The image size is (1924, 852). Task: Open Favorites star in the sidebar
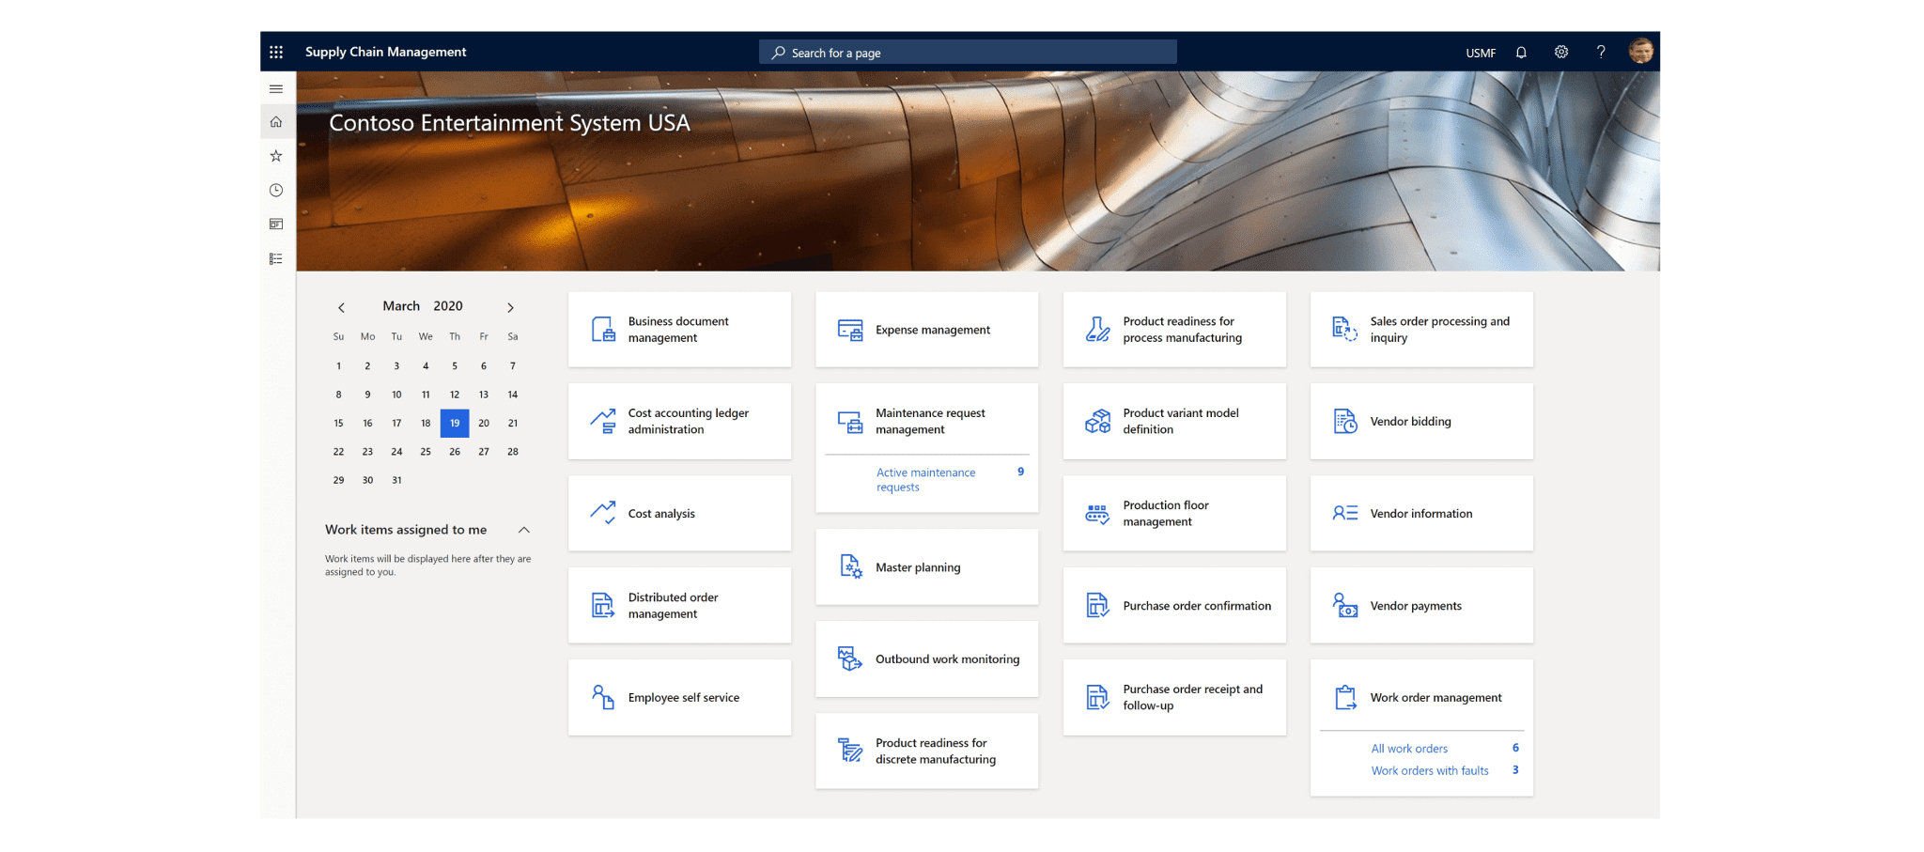[276, 156]
